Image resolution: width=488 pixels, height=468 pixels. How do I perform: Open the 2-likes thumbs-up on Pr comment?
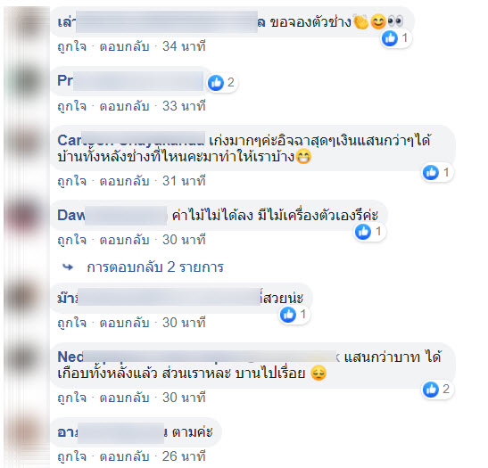point(216,83)
